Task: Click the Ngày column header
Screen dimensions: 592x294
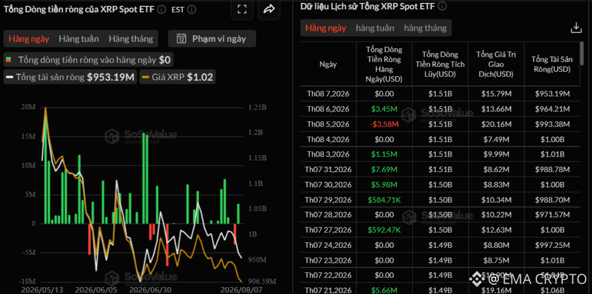Action: 328,64
